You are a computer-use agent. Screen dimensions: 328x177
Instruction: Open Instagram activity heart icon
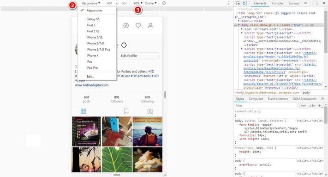[x=138, y=25]
